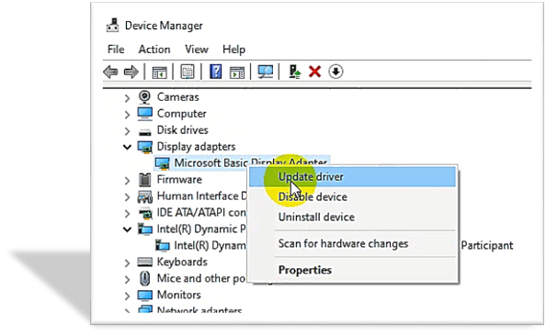This screenshot has width=546, height=335.
Task: Choose Scan for hardware changes in context menu
Action: 352,243
